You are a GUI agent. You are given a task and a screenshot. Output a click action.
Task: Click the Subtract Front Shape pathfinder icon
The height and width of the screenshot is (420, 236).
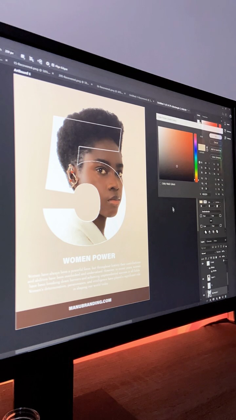click(209, 232)
